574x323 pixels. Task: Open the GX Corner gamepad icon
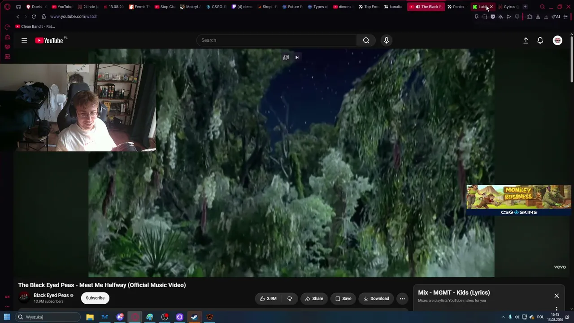pyautogui.click(x=18, y=7)
